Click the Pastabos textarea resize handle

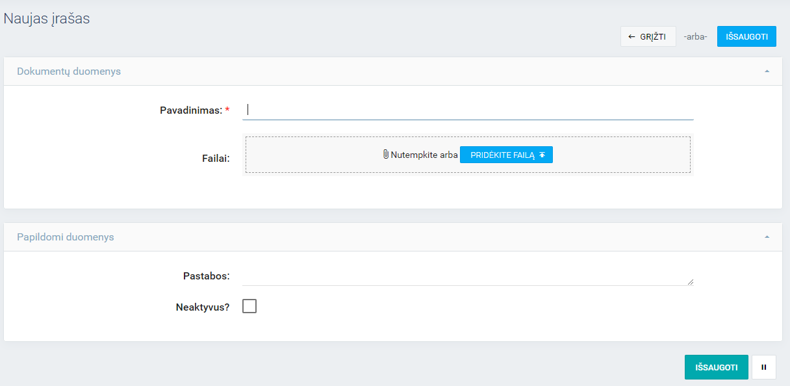690,282
